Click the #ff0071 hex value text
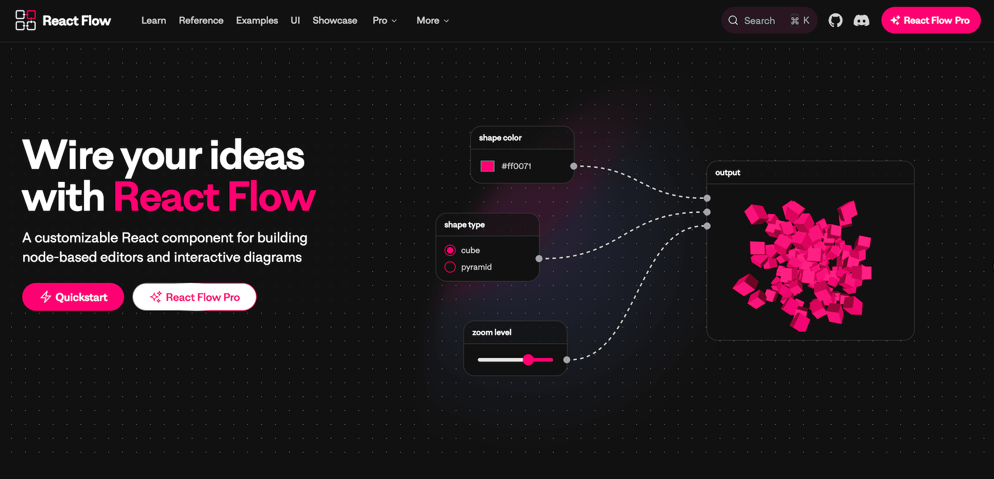994x479 pixels. (x=516, y=166)
